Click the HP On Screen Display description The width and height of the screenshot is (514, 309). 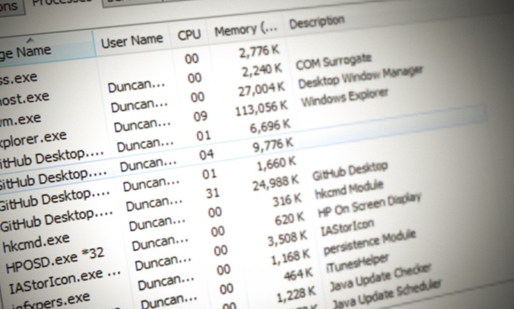(x=370, y=205)
